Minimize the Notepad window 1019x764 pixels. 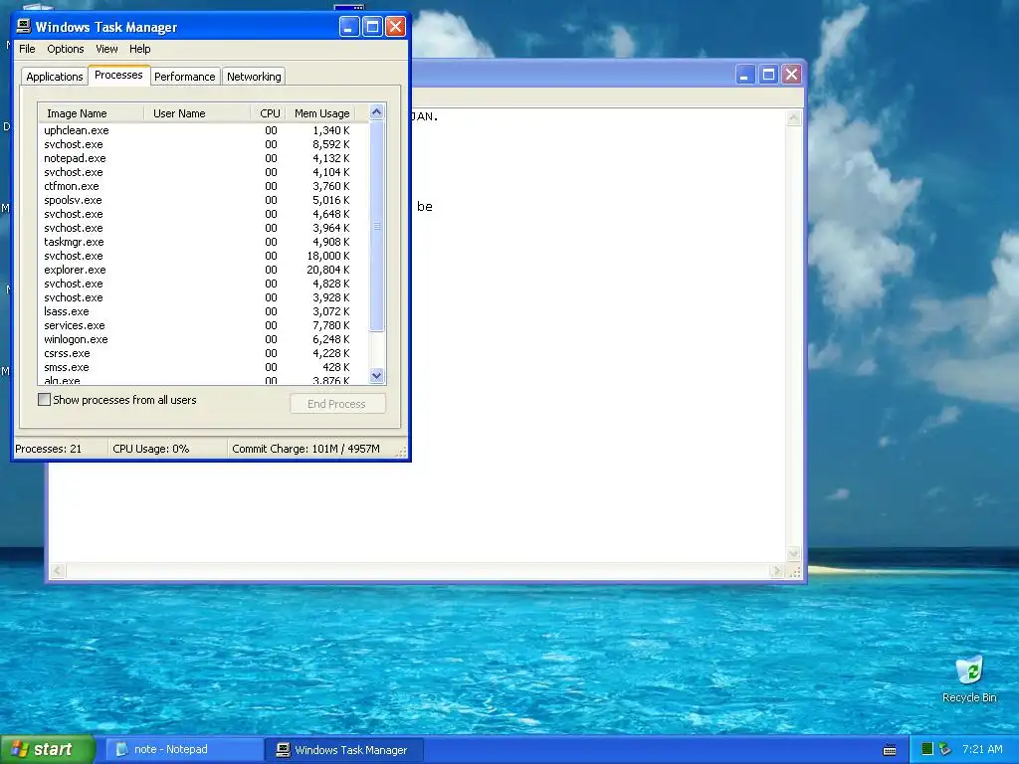point(744,75)
